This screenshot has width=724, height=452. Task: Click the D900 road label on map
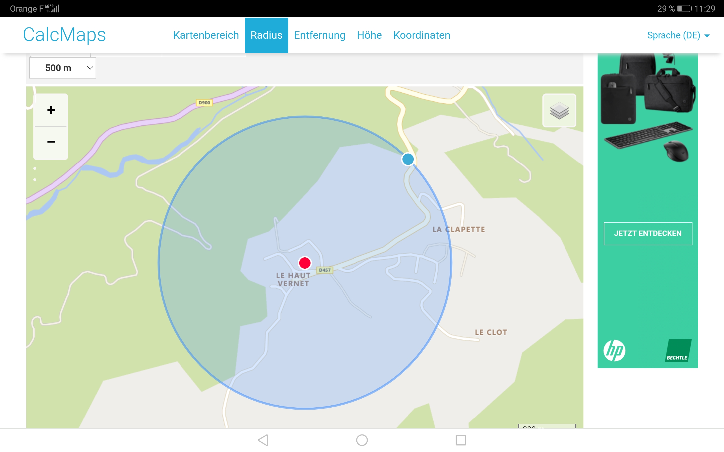tap(204, 103)
